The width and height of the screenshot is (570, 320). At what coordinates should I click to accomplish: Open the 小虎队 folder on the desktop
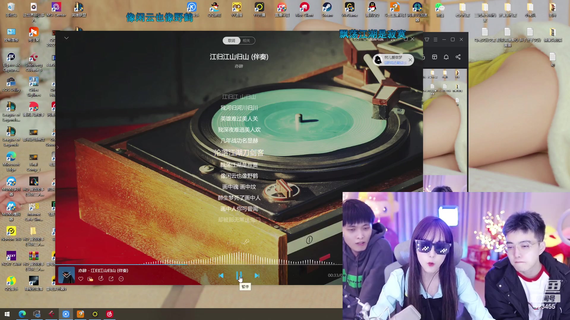(530, 9)
